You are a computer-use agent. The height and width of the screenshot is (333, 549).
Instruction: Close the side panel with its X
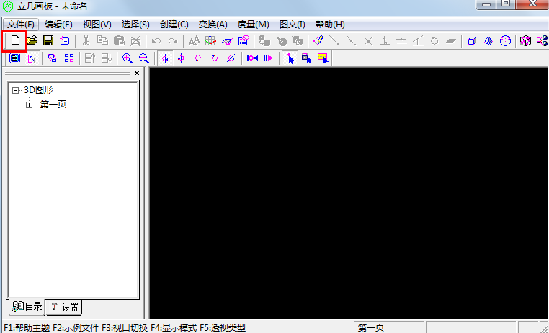pyautogui.click(x=137, y=73)
